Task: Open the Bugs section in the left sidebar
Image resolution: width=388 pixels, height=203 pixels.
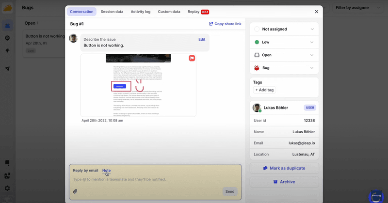Action: (x=7, y=26)
